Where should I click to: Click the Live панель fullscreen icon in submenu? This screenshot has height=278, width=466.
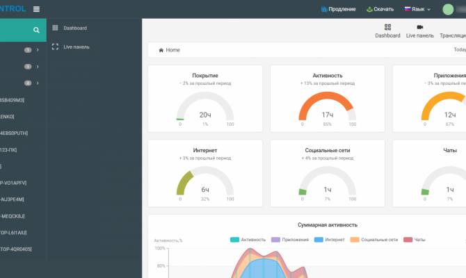pos(55,47)
